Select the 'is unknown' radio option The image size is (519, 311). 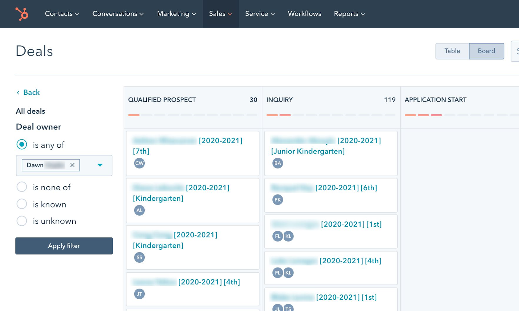pos(22,221)
